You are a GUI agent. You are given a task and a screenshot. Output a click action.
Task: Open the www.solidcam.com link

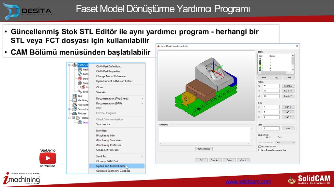248,181
